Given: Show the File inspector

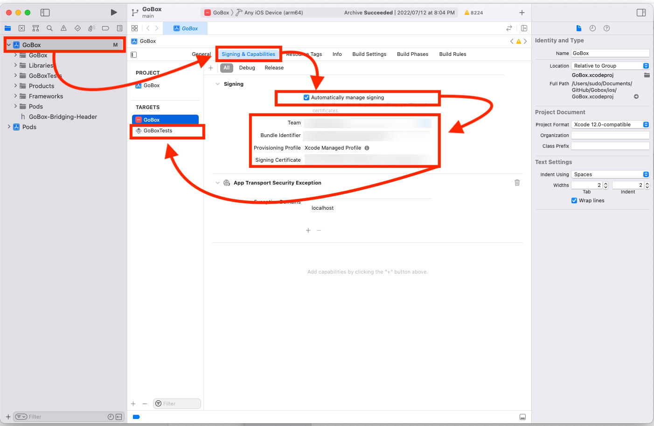Looking at the screenshot, I should [578, 28].
